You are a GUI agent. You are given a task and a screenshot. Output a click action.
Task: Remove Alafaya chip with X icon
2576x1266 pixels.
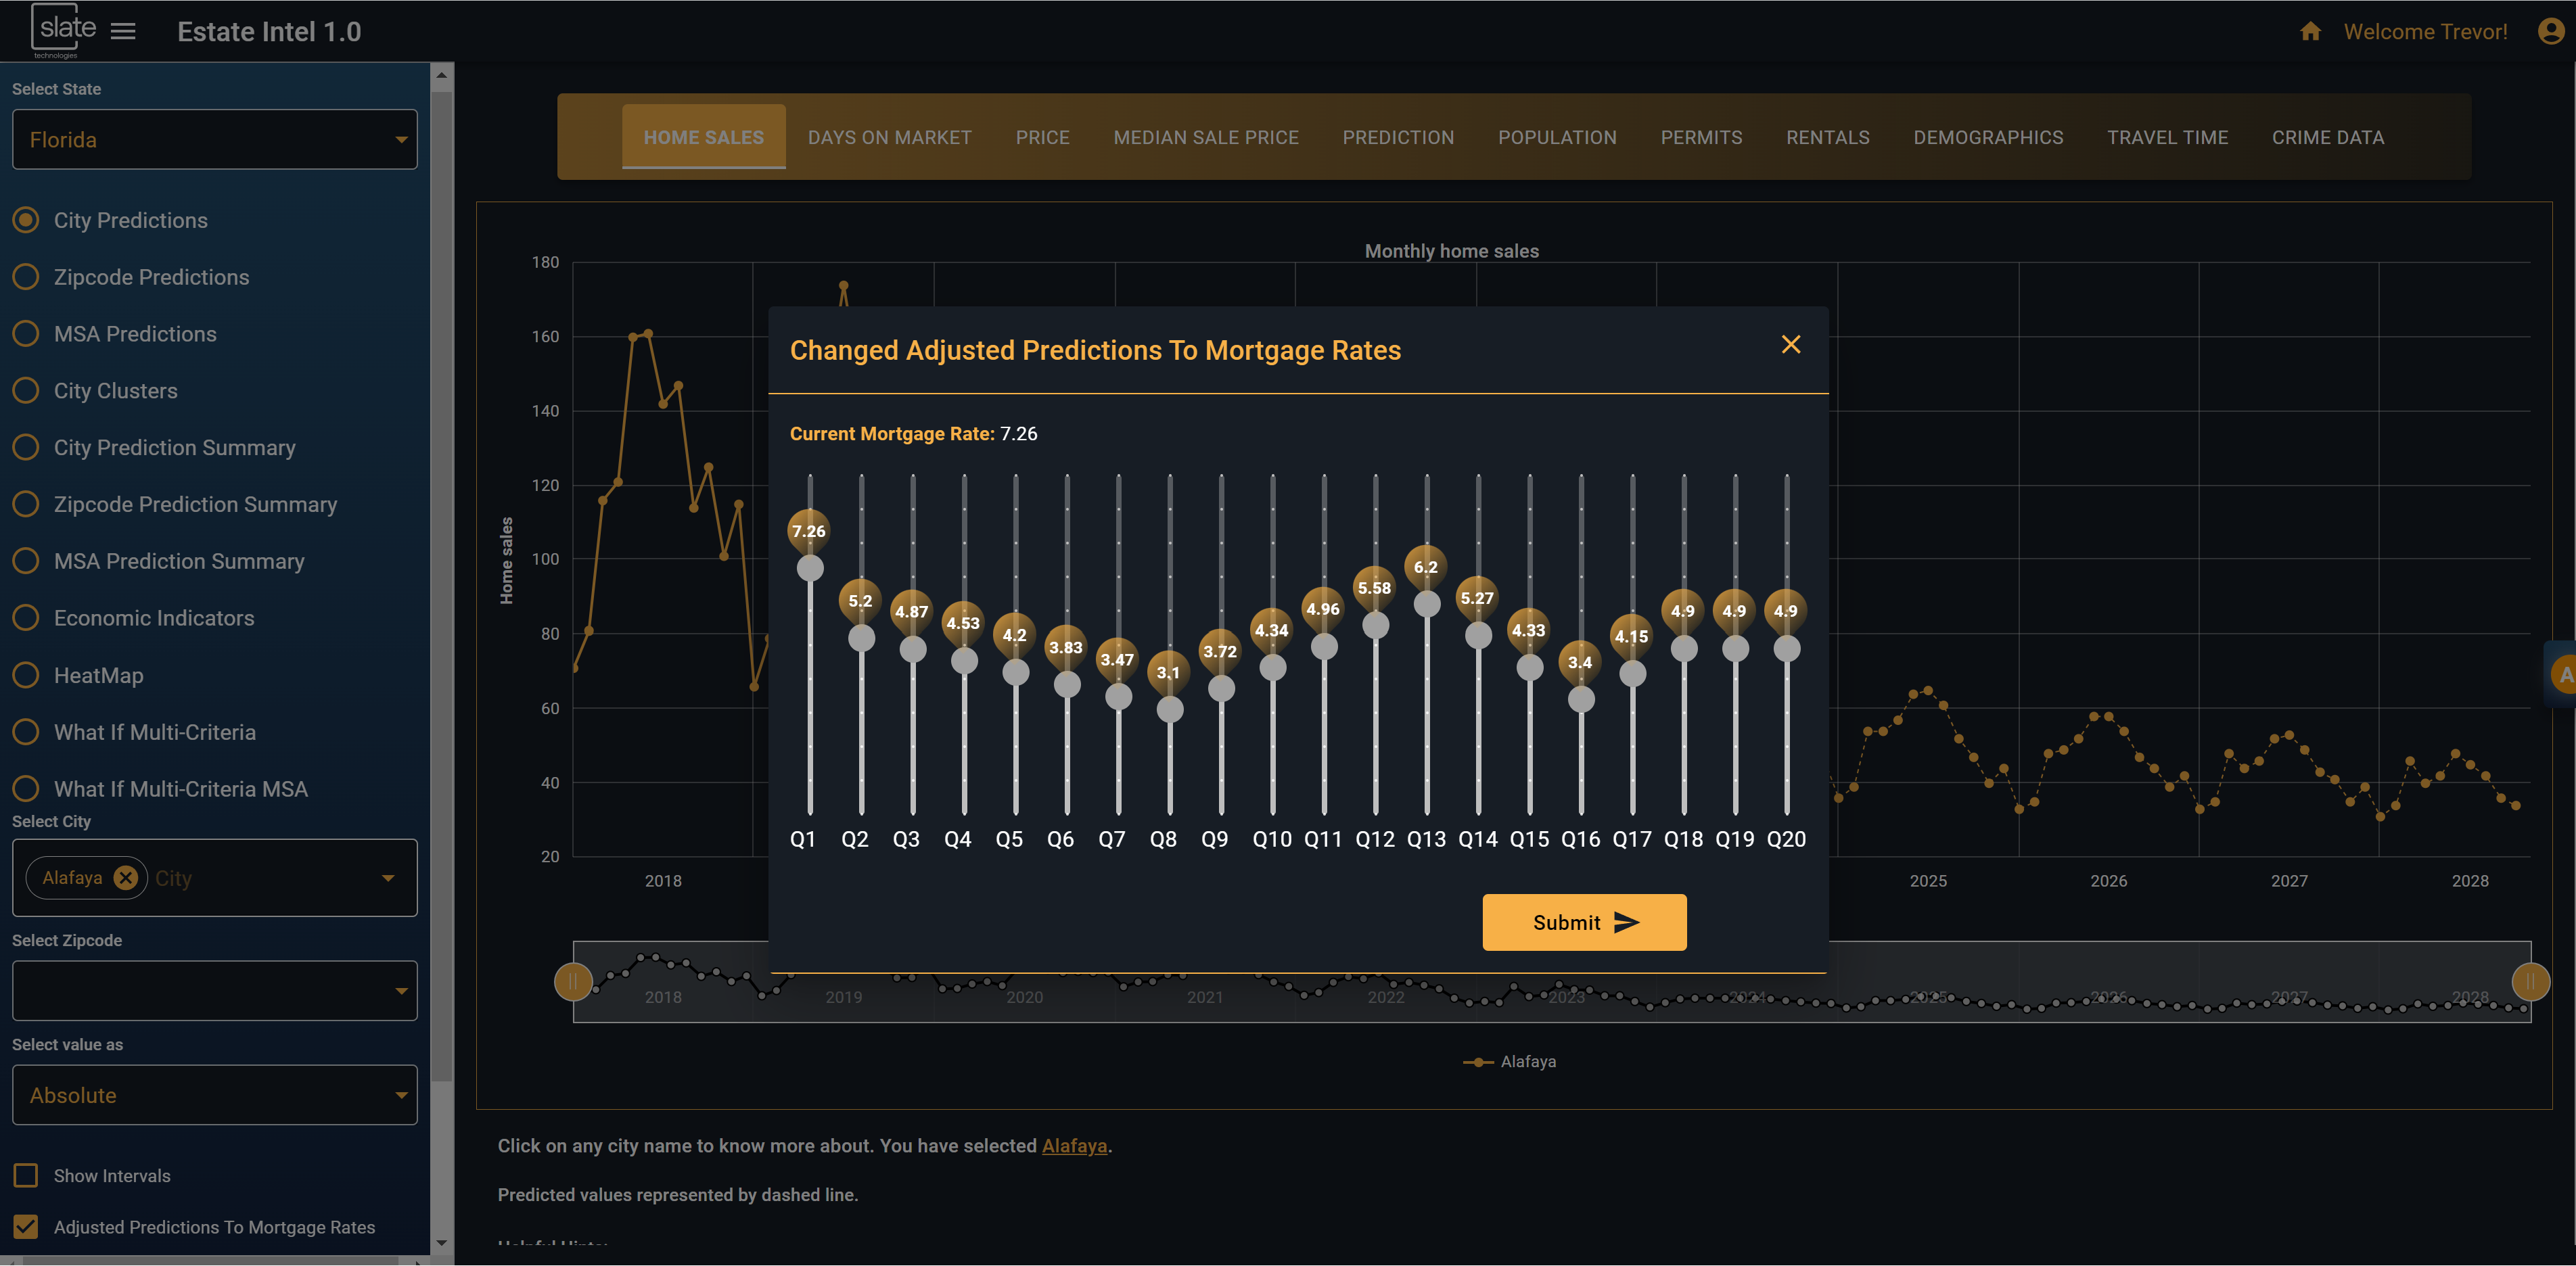tap(125, 878)
